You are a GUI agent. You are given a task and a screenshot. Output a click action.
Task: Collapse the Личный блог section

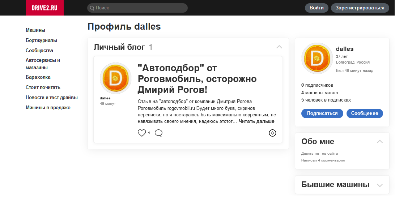279,47
